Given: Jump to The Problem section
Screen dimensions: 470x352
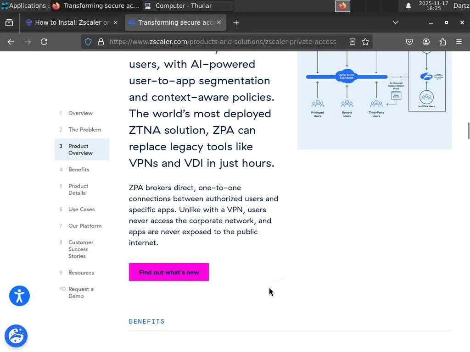Looking at the screenshot, I should [x=84, y=130].
